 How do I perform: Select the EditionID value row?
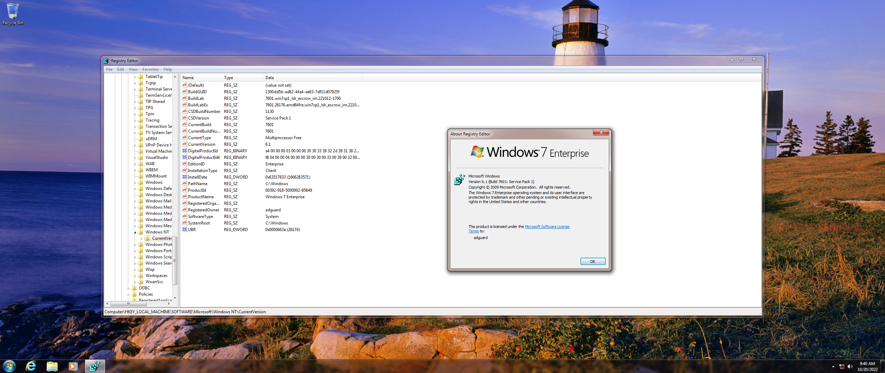pyautogui.click(x=271, y=164)
